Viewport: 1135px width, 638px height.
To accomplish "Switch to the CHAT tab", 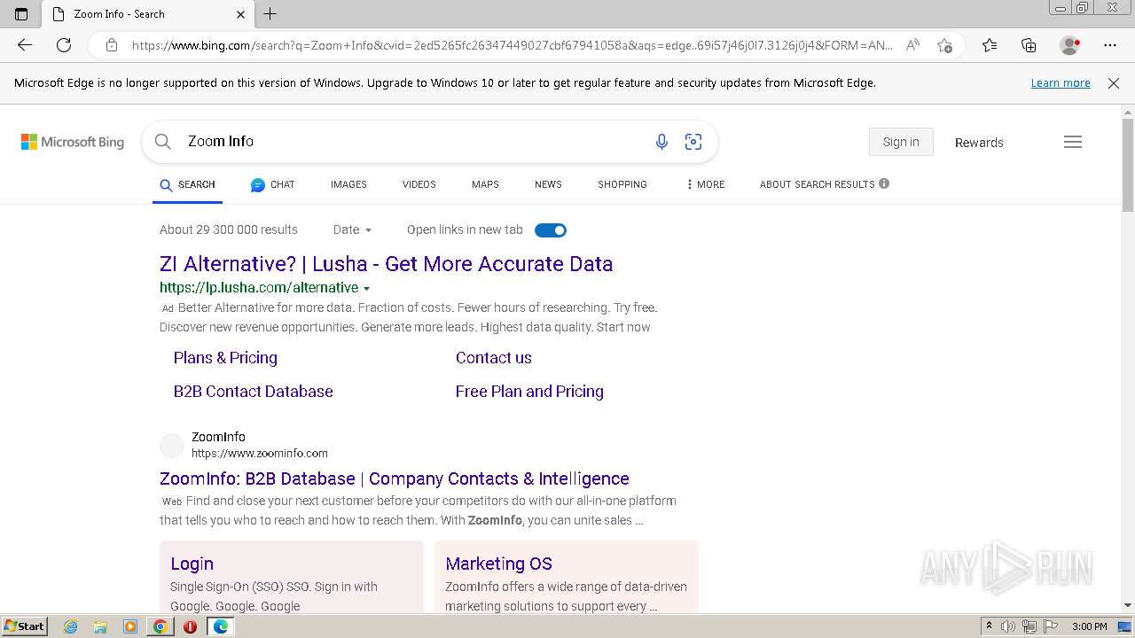I will 272,184.
